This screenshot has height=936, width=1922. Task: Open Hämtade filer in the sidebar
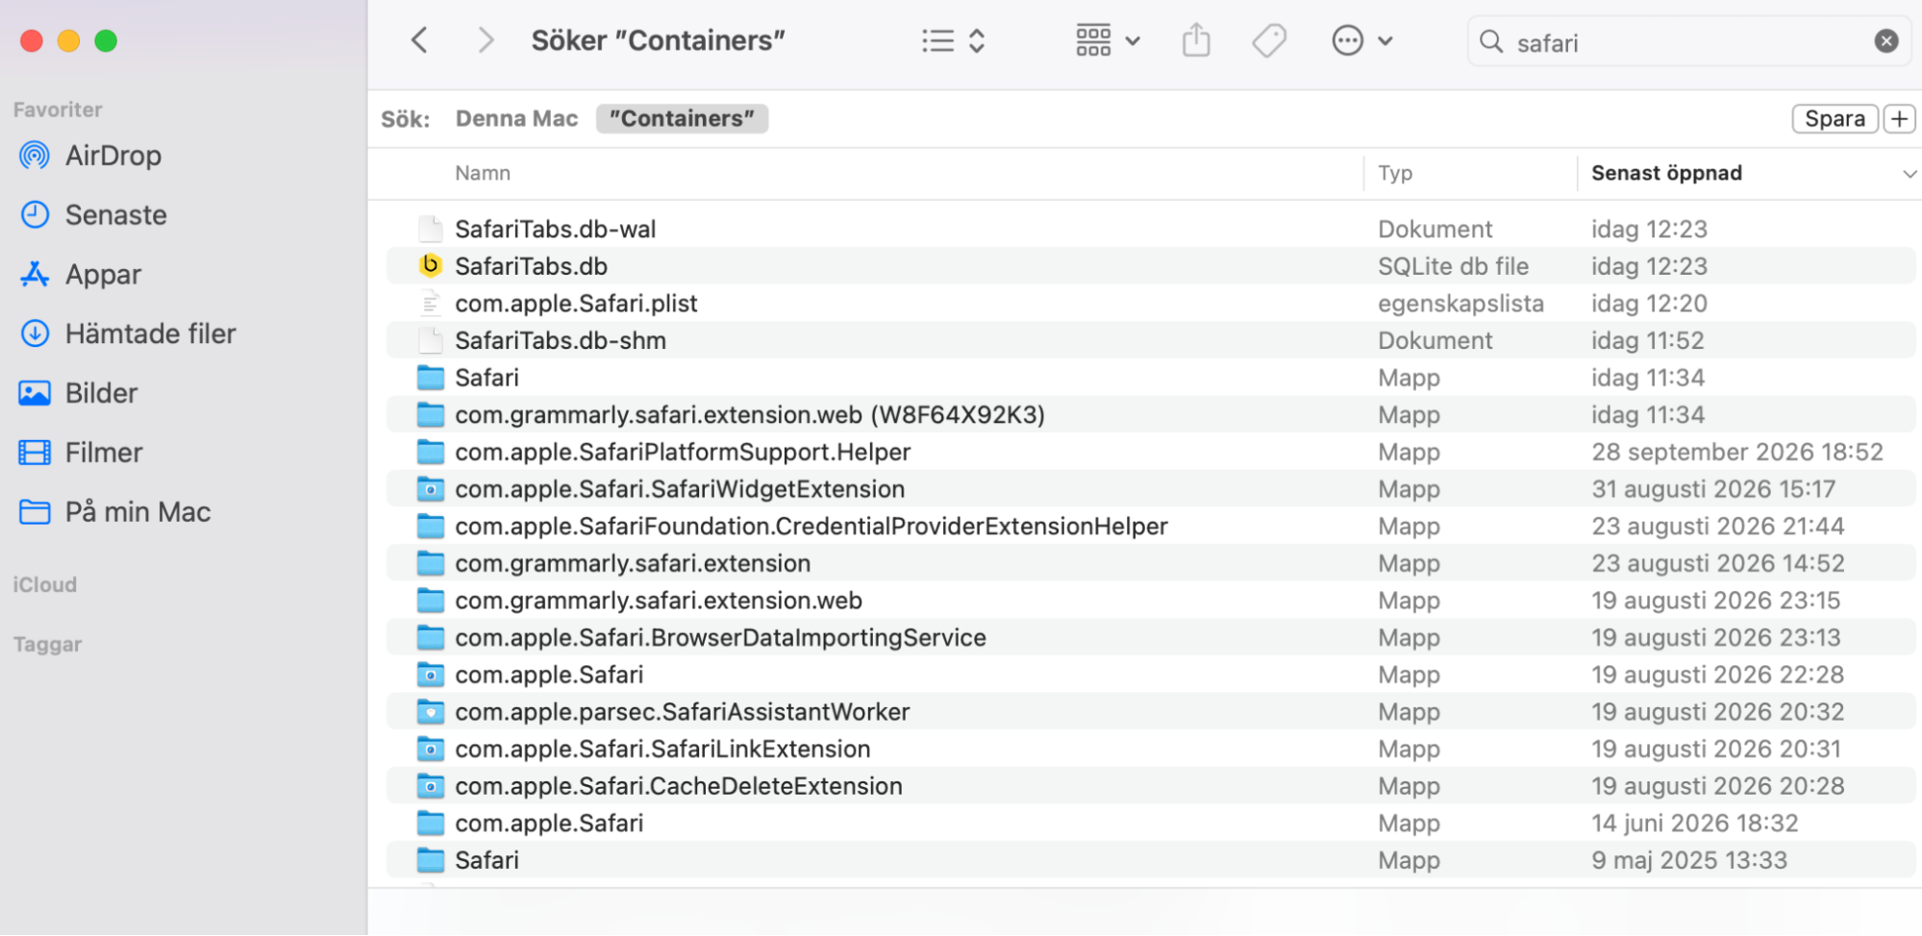tap(150, 334)
